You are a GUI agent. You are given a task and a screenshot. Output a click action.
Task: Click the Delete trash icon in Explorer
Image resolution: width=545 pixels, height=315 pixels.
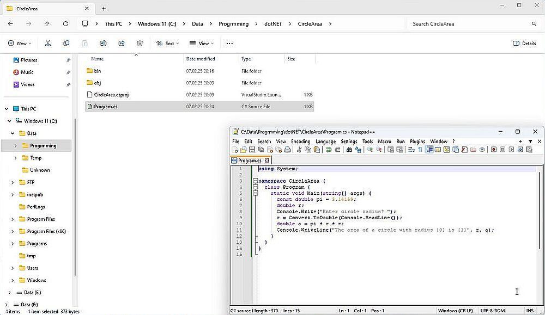[140, 44]
